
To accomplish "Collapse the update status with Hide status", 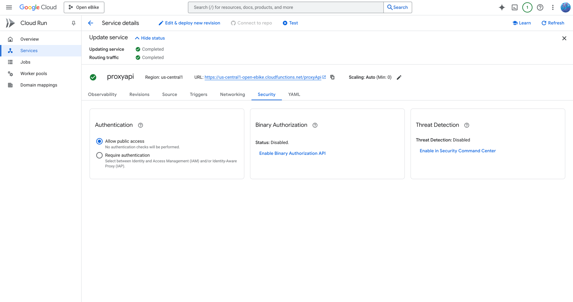I will [x=150, y=38].
